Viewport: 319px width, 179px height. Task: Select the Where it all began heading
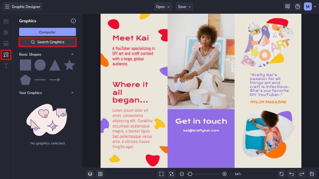(x=130, y=92)
